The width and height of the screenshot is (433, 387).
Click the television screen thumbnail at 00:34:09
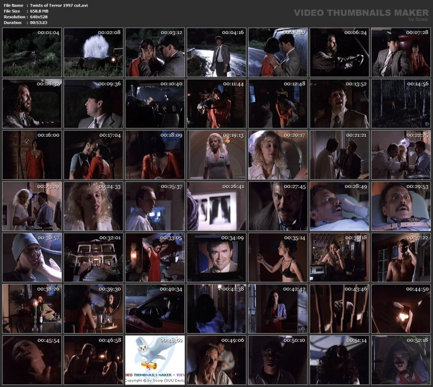216,257
